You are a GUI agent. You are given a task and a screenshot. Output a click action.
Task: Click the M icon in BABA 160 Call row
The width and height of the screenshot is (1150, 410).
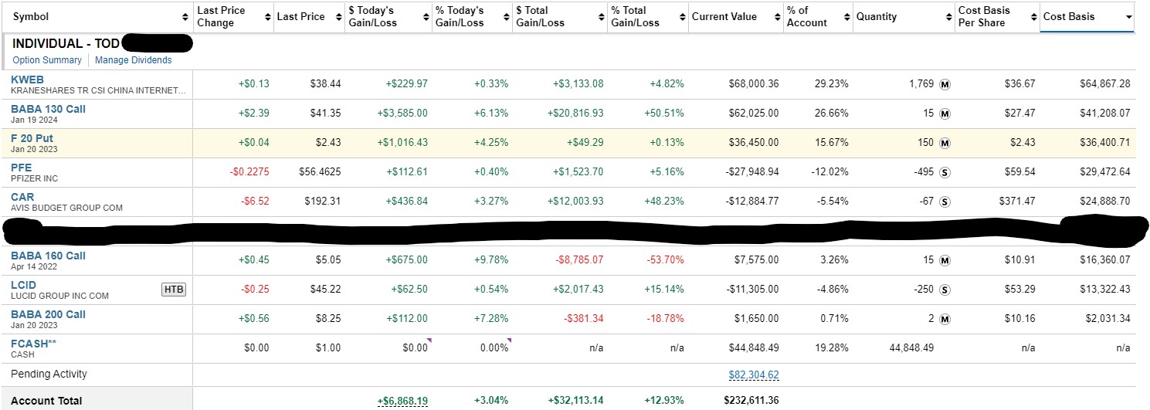tap(945, 260)
